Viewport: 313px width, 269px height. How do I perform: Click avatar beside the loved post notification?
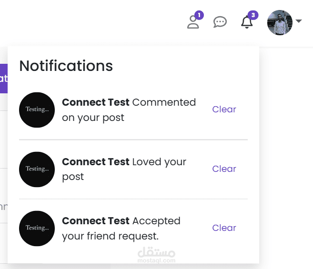click(x=37, y=169)
